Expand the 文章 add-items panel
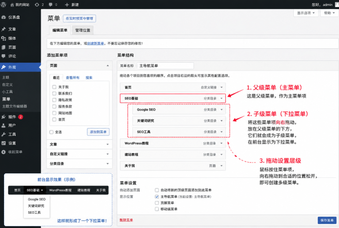 tap(108, 144)
